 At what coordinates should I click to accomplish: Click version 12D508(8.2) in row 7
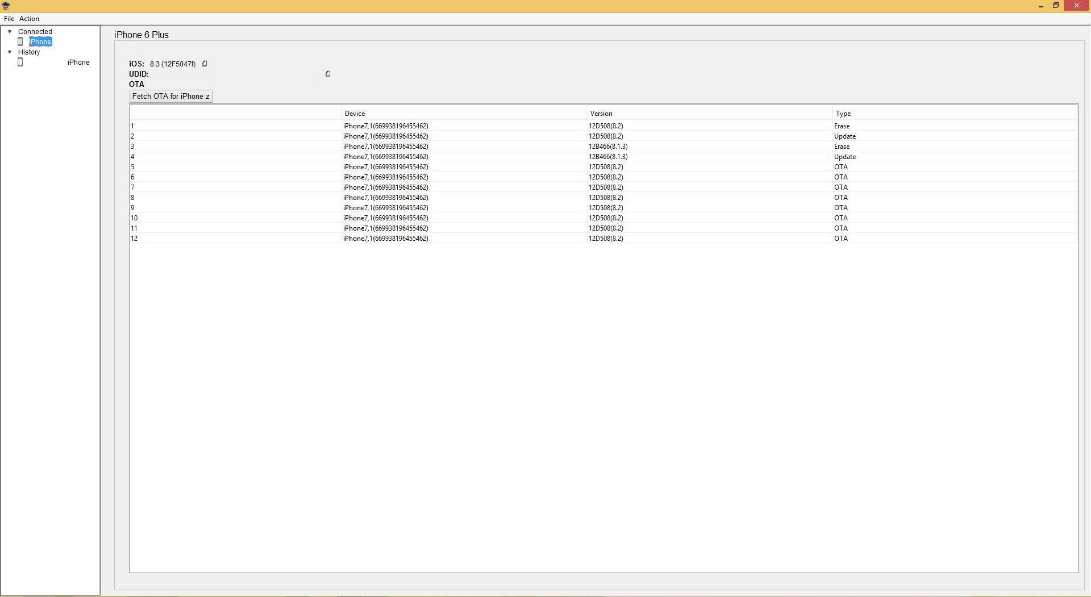[x=606, y=187]
